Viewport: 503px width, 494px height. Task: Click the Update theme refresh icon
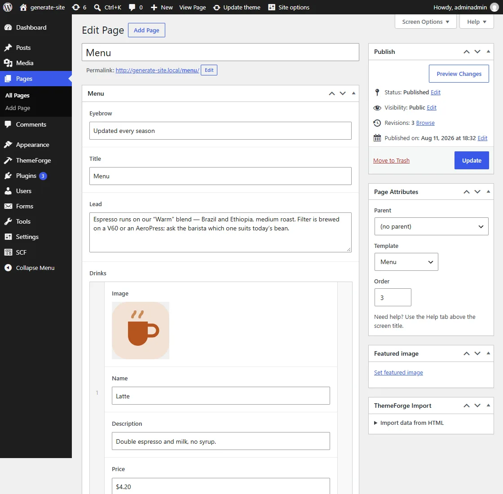pos(217,7)
